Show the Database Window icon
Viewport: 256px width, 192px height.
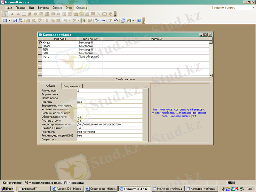pos(123,20)
